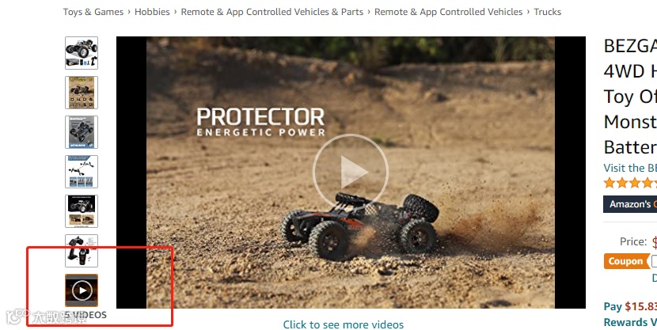Show first thumbnail of car with accessories
This screenshot has height=330, width=657.
point(82,53)
